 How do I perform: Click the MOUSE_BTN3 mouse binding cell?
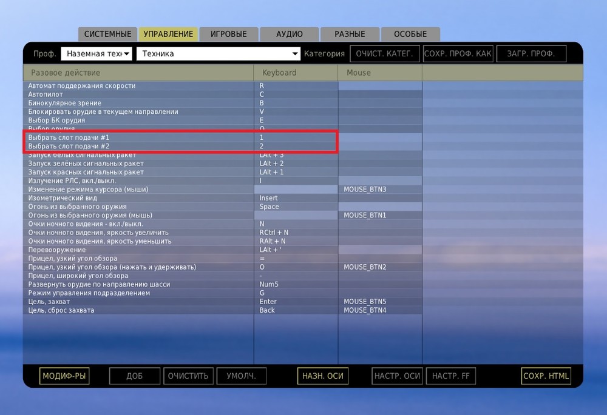coord(380,190)
